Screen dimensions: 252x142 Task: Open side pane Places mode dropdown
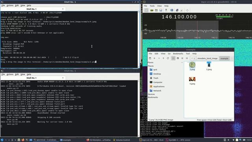pos(165,62)
